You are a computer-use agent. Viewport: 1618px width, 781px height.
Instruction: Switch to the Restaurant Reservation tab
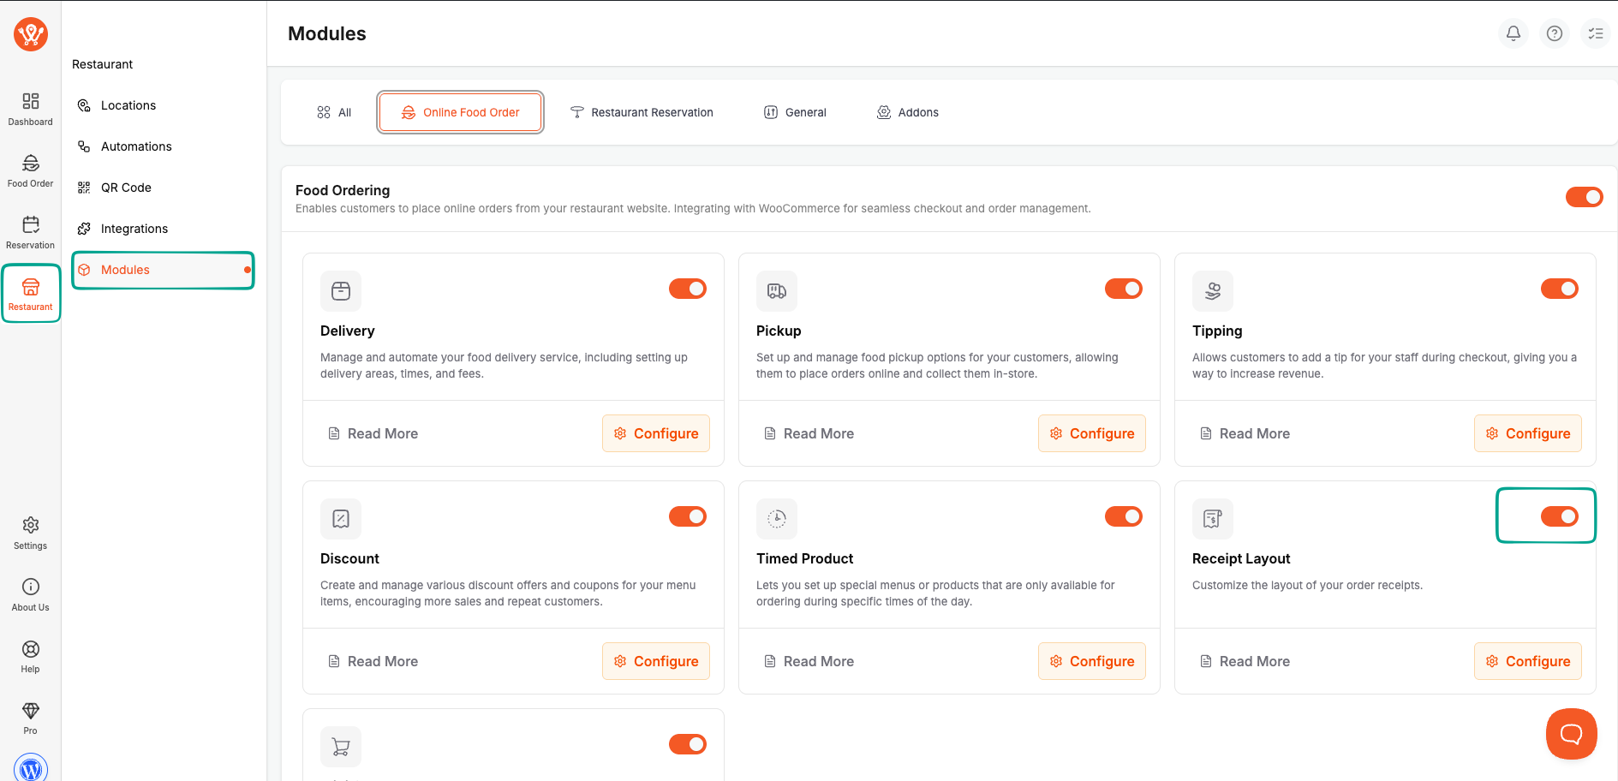click(x=642, y=112)
